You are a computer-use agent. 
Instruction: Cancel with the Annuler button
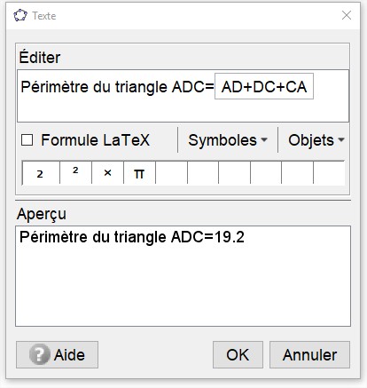(309, 354)
